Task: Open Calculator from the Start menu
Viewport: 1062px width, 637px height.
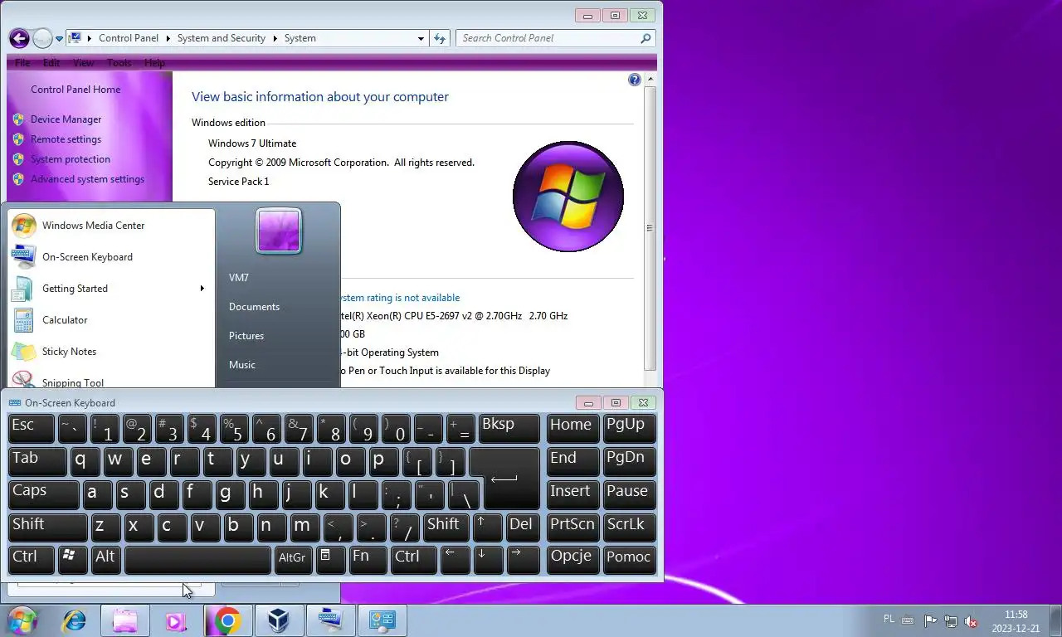Action: coord(110,320)
